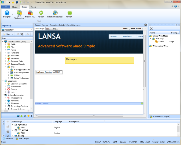This screenshot has height=145, width=181.
Task: Delete item with the X icon in Repository toolbar
Action: [22, 34]
